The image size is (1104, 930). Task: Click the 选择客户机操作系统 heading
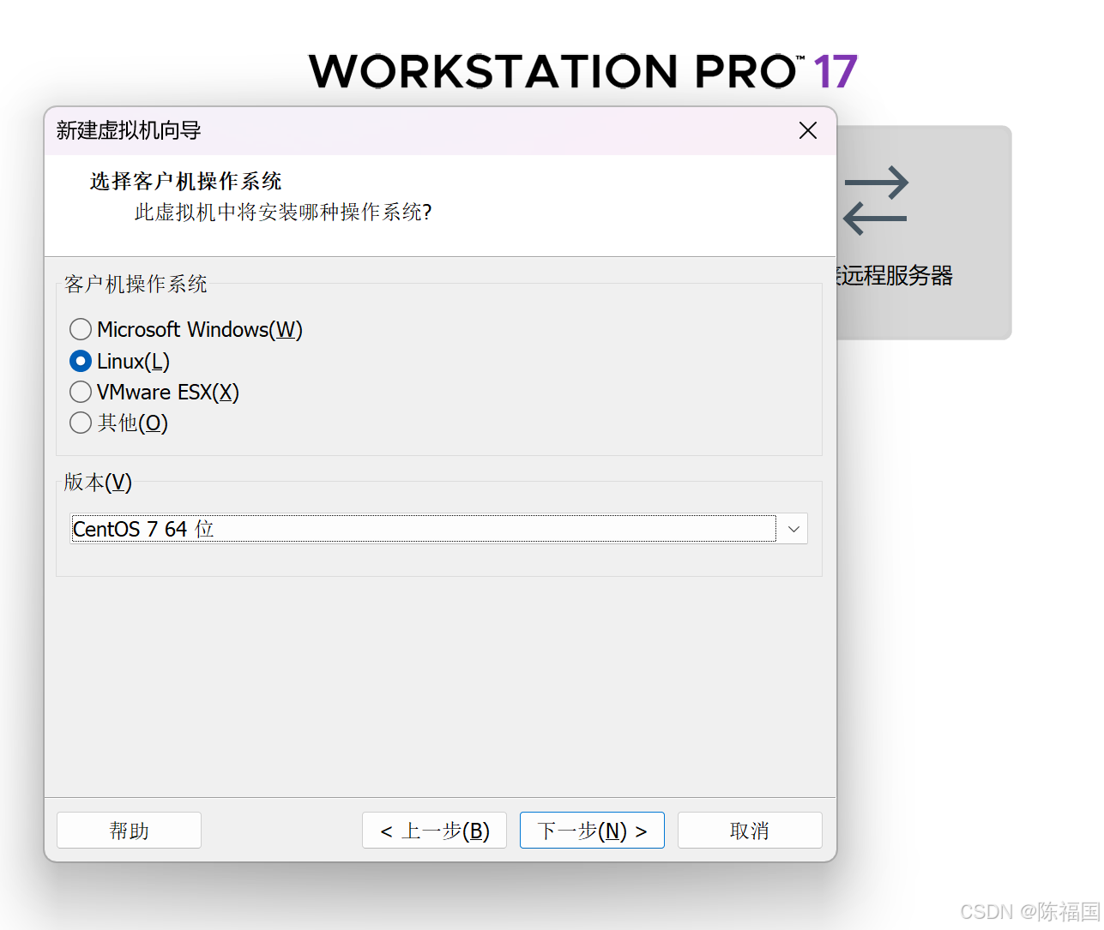[185, 181]
